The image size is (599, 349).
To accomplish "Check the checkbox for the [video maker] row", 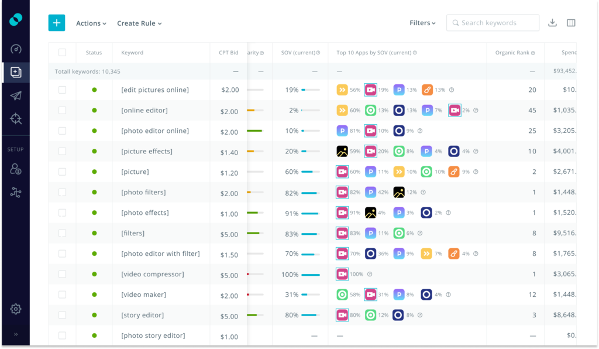I will coord(62,295).
